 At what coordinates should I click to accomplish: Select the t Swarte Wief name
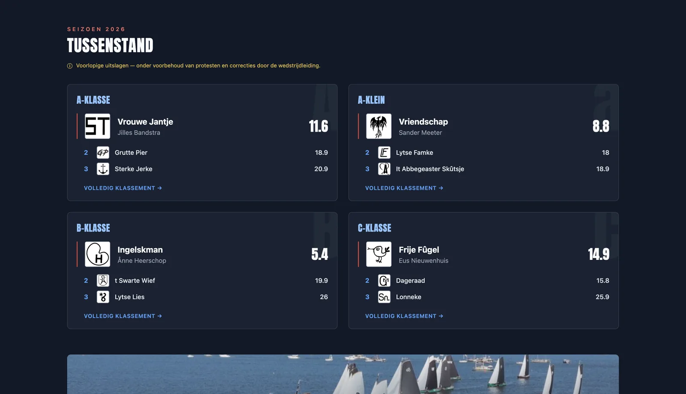click(x=135, y=280)
